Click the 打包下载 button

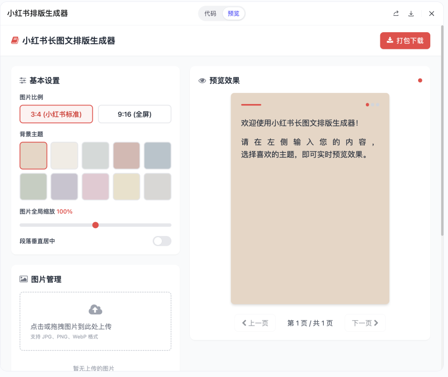405,41
